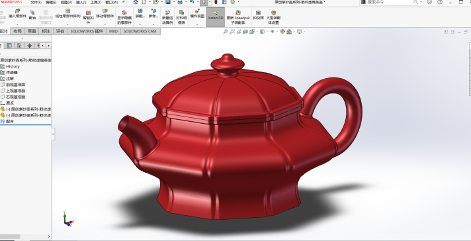Expand search command dropdown arrow
The image size is (471, 241).
tap(421, 2)
